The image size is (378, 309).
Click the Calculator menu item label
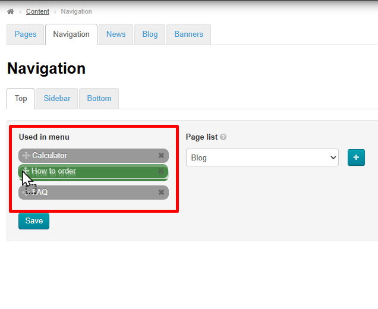50,156
